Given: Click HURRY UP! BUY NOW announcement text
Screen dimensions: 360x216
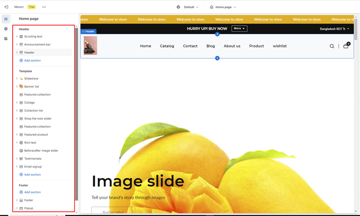Looking at the screenshot, I should 207,28.
